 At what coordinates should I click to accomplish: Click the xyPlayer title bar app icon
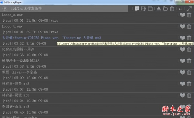[2, 2]
